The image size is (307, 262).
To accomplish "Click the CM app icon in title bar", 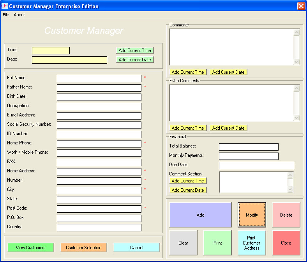I will coord(5,6).
